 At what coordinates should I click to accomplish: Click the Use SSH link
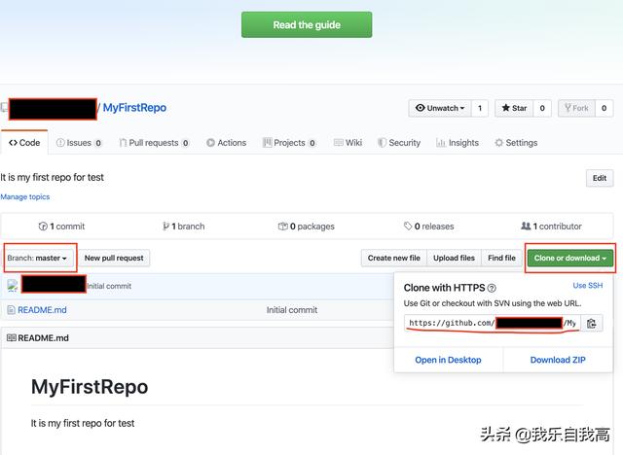point(588,285)
